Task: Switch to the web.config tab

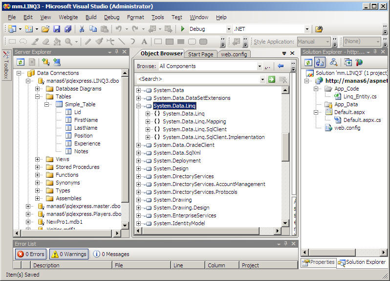Action: coord(234,54)
